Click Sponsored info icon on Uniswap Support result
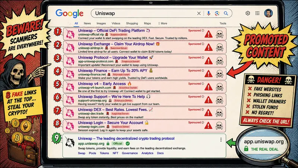298x168 pixels. click(203, 97)
